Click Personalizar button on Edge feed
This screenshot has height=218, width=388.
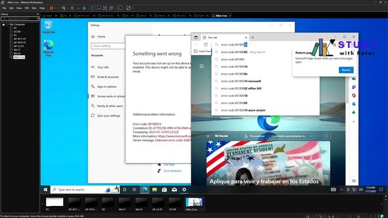[255, 136]
